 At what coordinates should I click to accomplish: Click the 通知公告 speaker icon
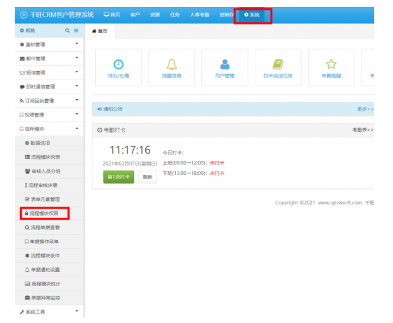coord(100,109)
